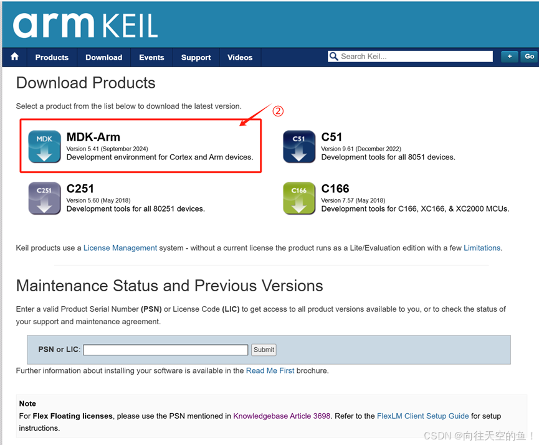
Task: Click 'Development environment for Cortex and Arm devices.' text
Action: point(160,157)
